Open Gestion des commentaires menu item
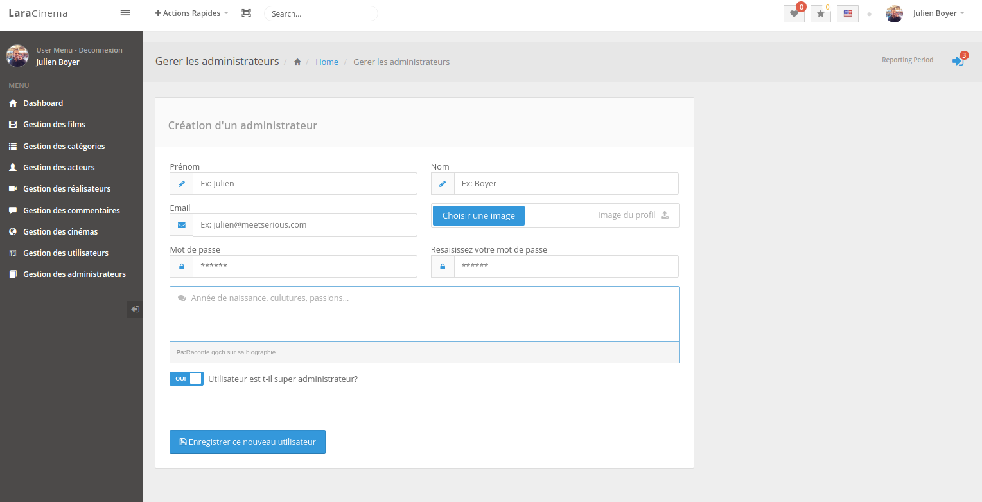 point(71,210)
